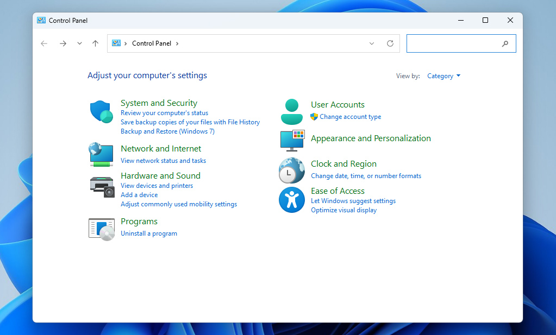This screenshot has height=335, width=556.
Task: Open the Network and Internet globe icon
Action: tap(101, 154)
